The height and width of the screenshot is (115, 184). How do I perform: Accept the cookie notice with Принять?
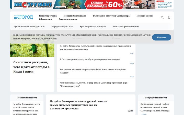tap(162, 37)
